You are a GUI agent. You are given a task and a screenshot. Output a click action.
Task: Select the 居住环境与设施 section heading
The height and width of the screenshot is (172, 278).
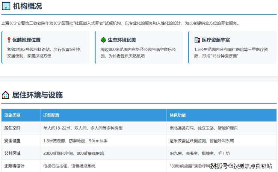(x=37, y=95)
